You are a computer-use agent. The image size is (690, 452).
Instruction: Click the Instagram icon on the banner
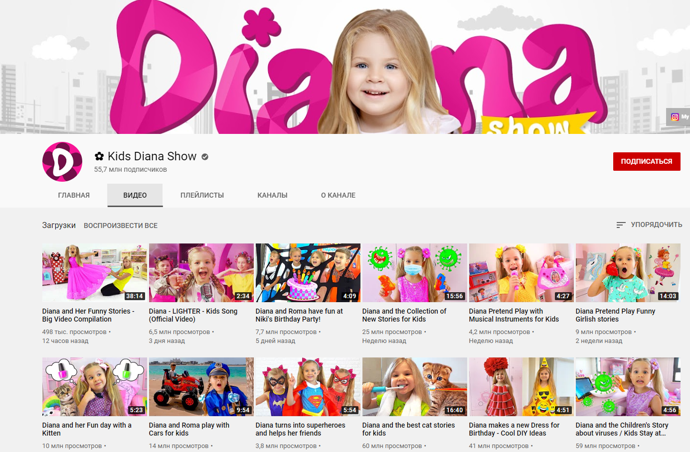tap(675, 117)
